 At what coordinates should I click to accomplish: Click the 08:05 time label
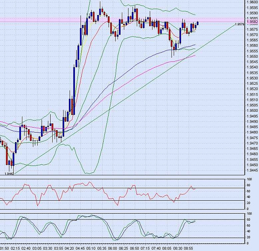(x=167, y=249)
